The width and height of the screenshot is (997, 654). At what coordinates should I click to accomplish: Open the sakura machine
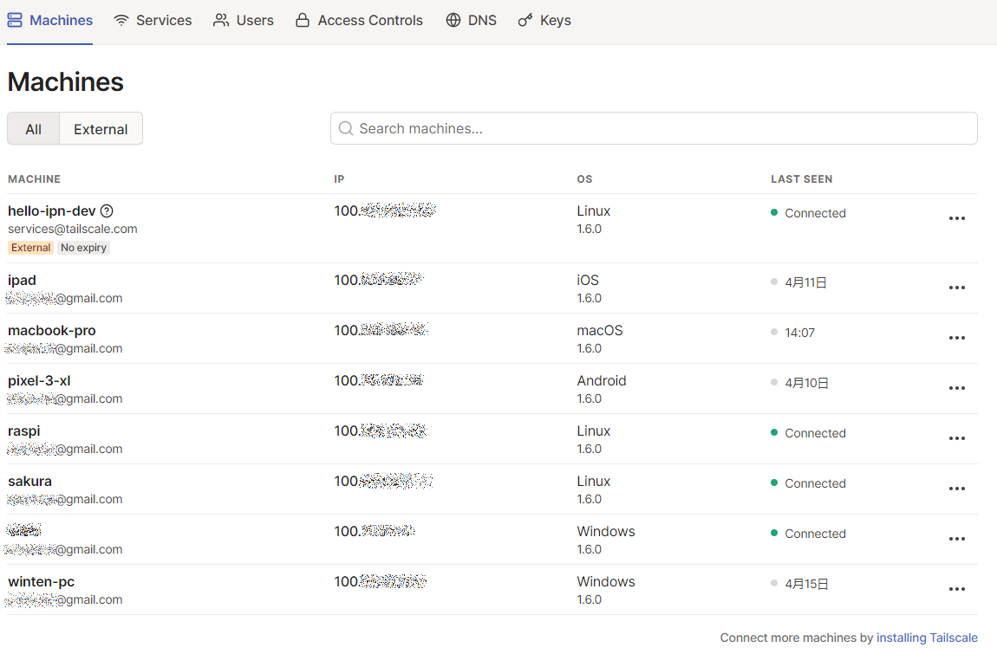click(x=29, y=481)
